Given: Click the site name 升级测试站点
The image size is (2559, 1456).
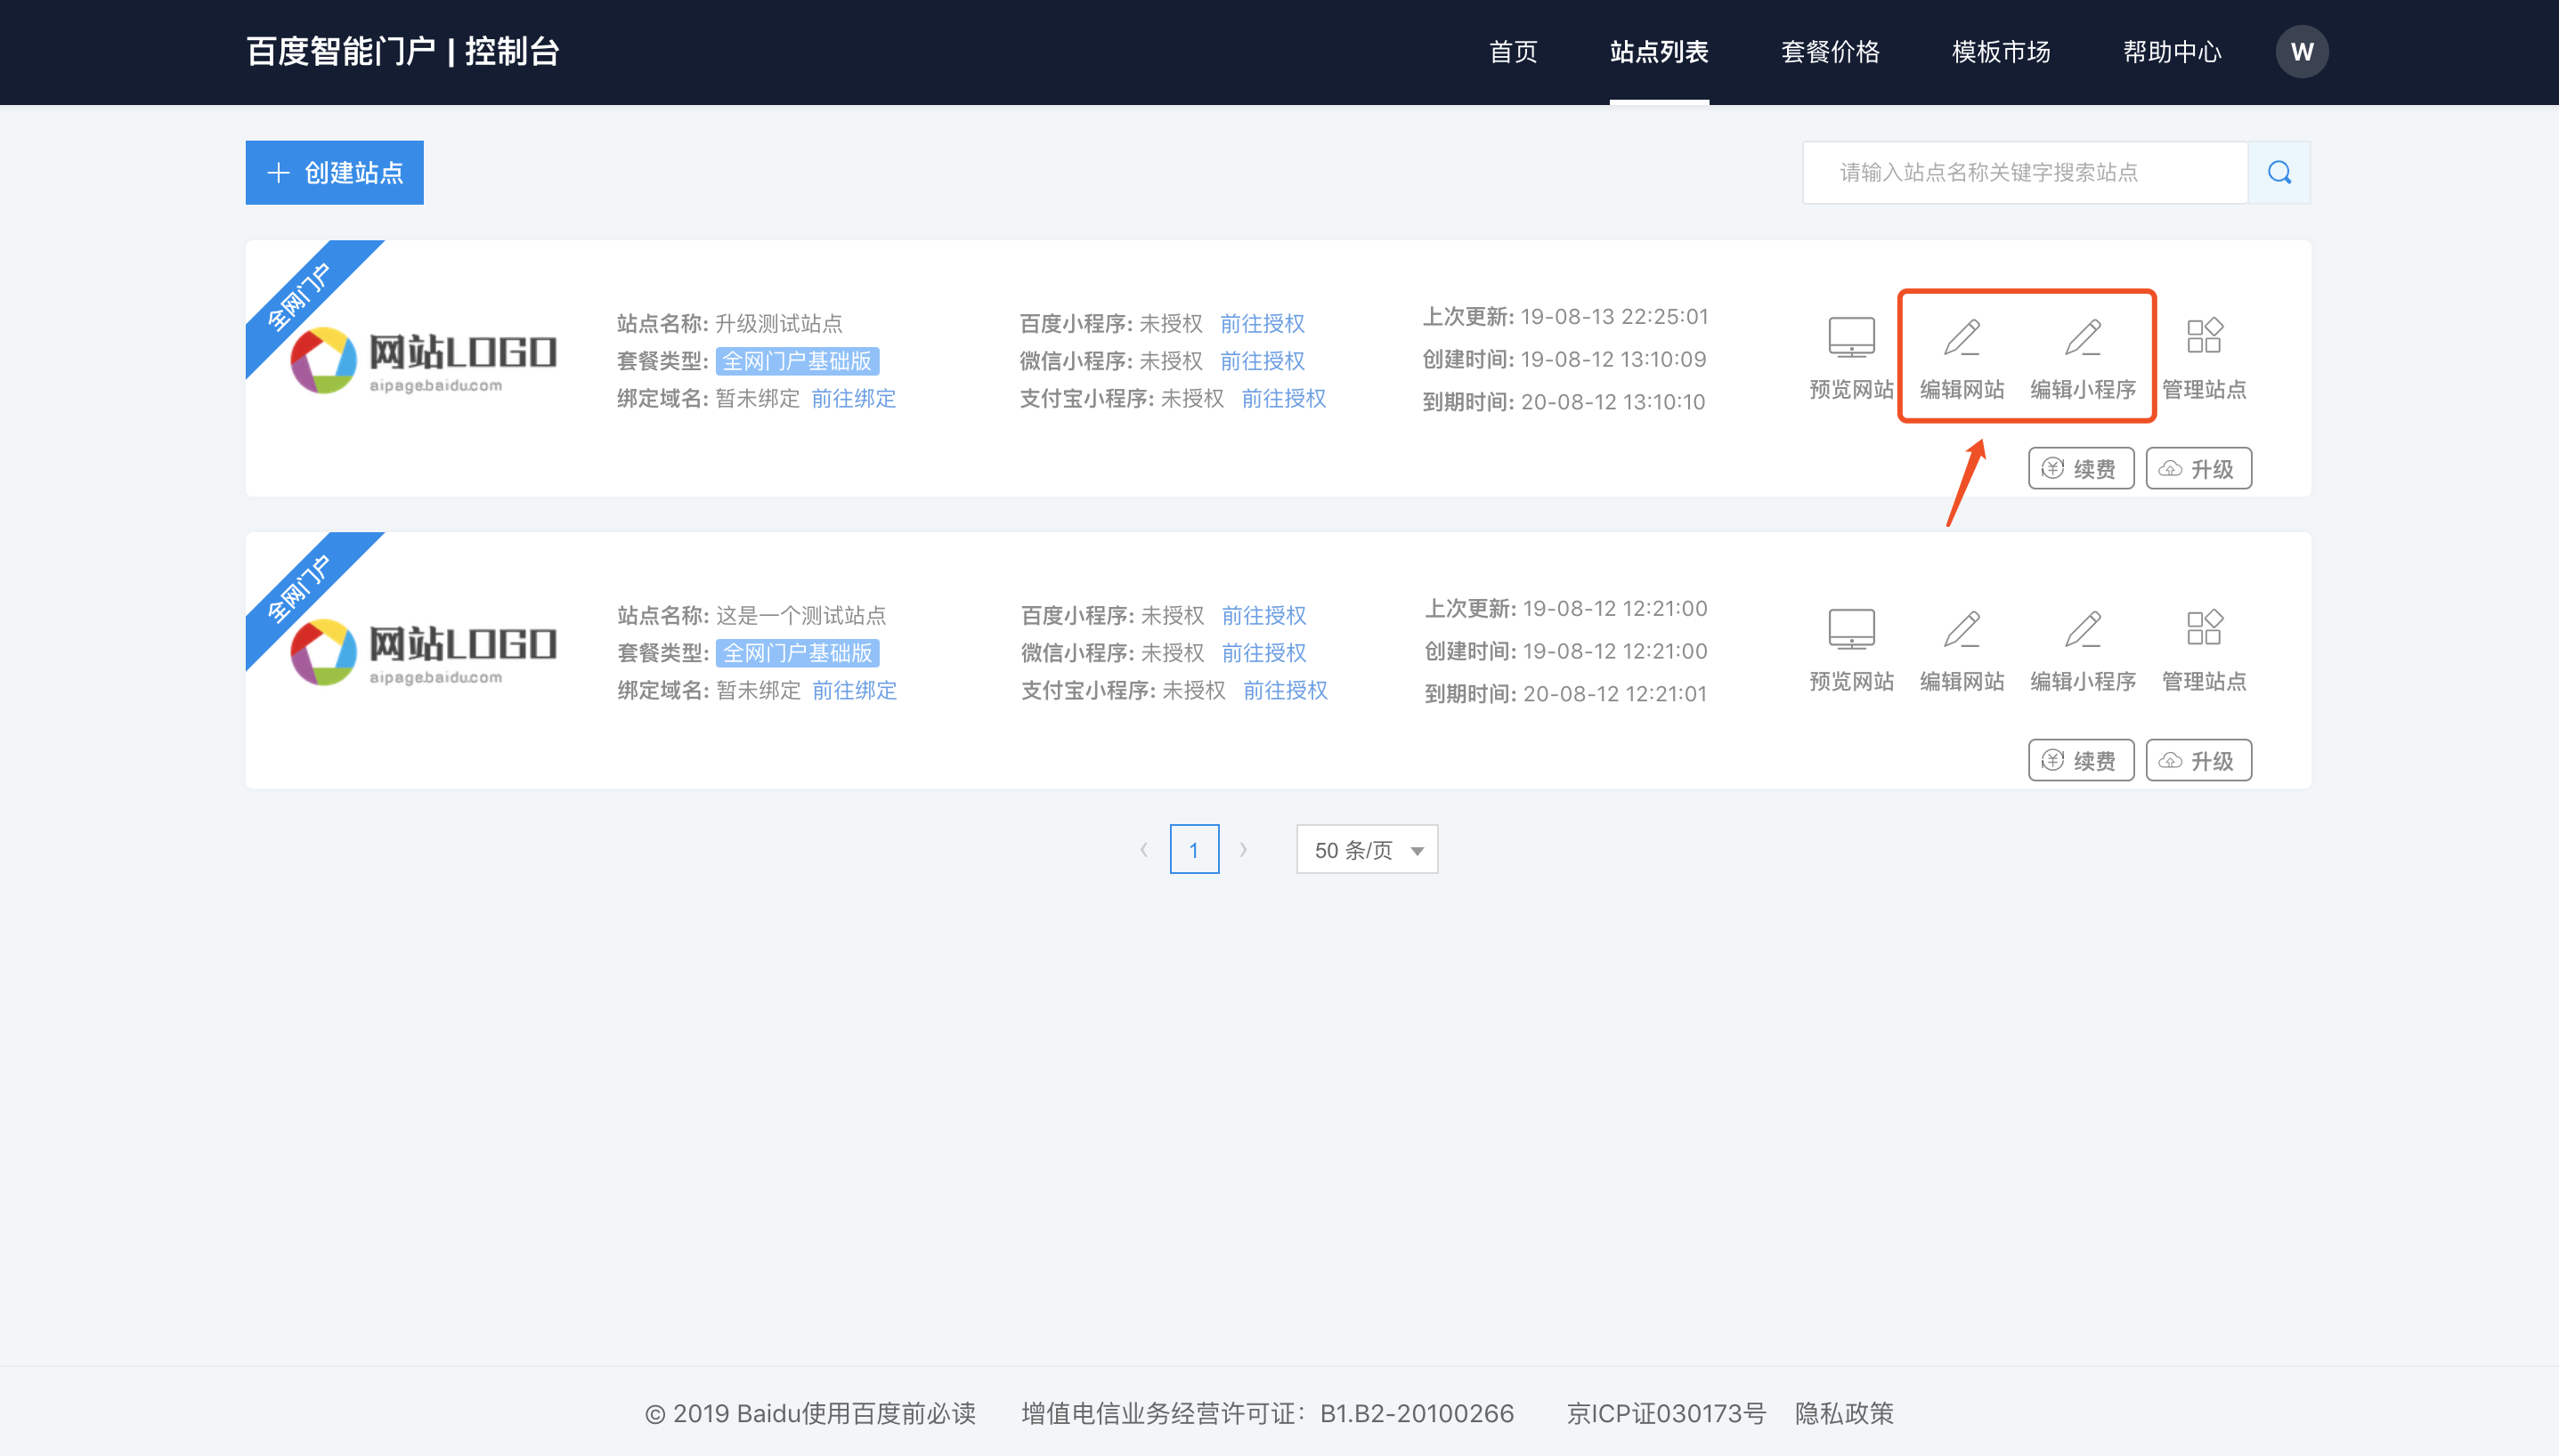Looking at the screenshot, I should click(x=779, y=323).
